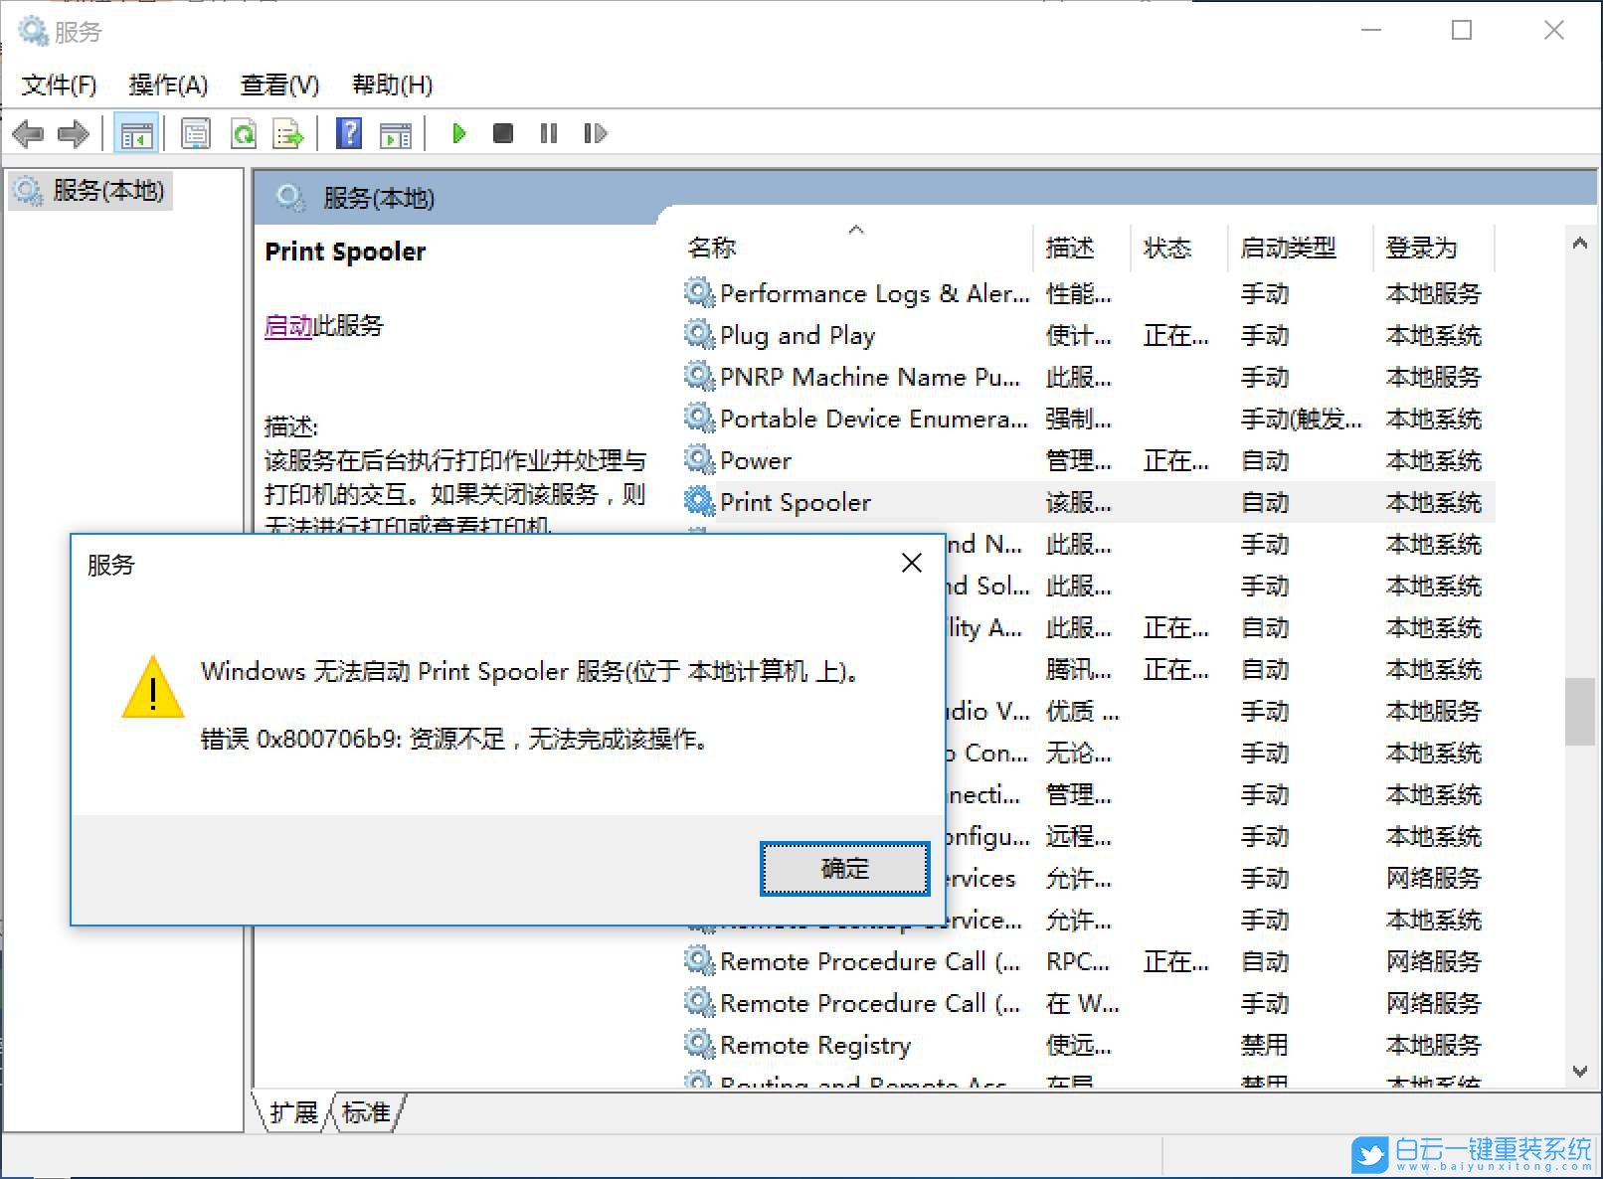Click the Help icon on the toolbar

[x=348, y=133]
